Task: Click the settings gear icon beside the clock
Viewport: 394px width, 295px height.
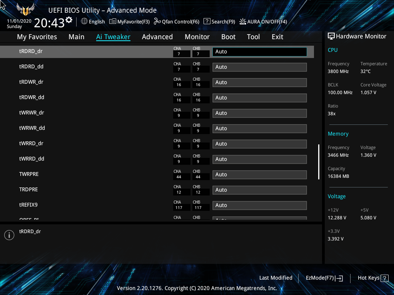Action: pos(69,20)
